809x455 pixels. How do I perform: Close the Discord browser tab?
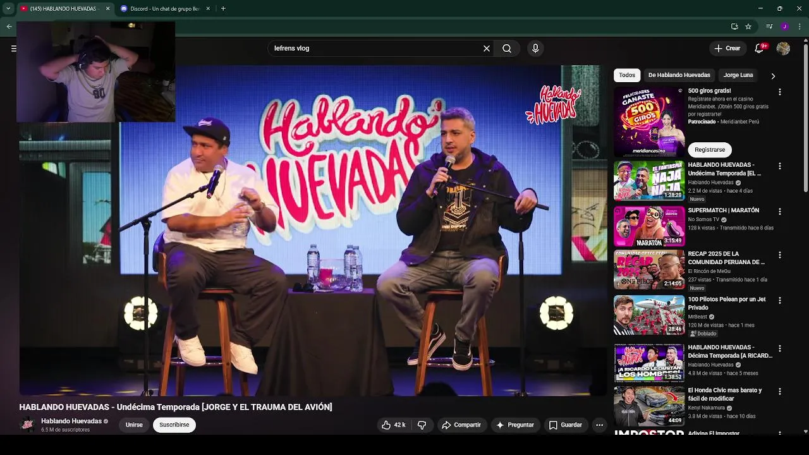click(x=208, y=9)
